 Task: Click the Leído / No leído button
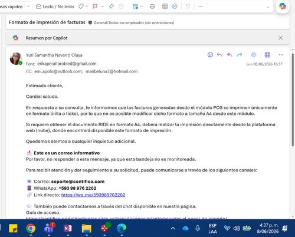click(55, 6)
